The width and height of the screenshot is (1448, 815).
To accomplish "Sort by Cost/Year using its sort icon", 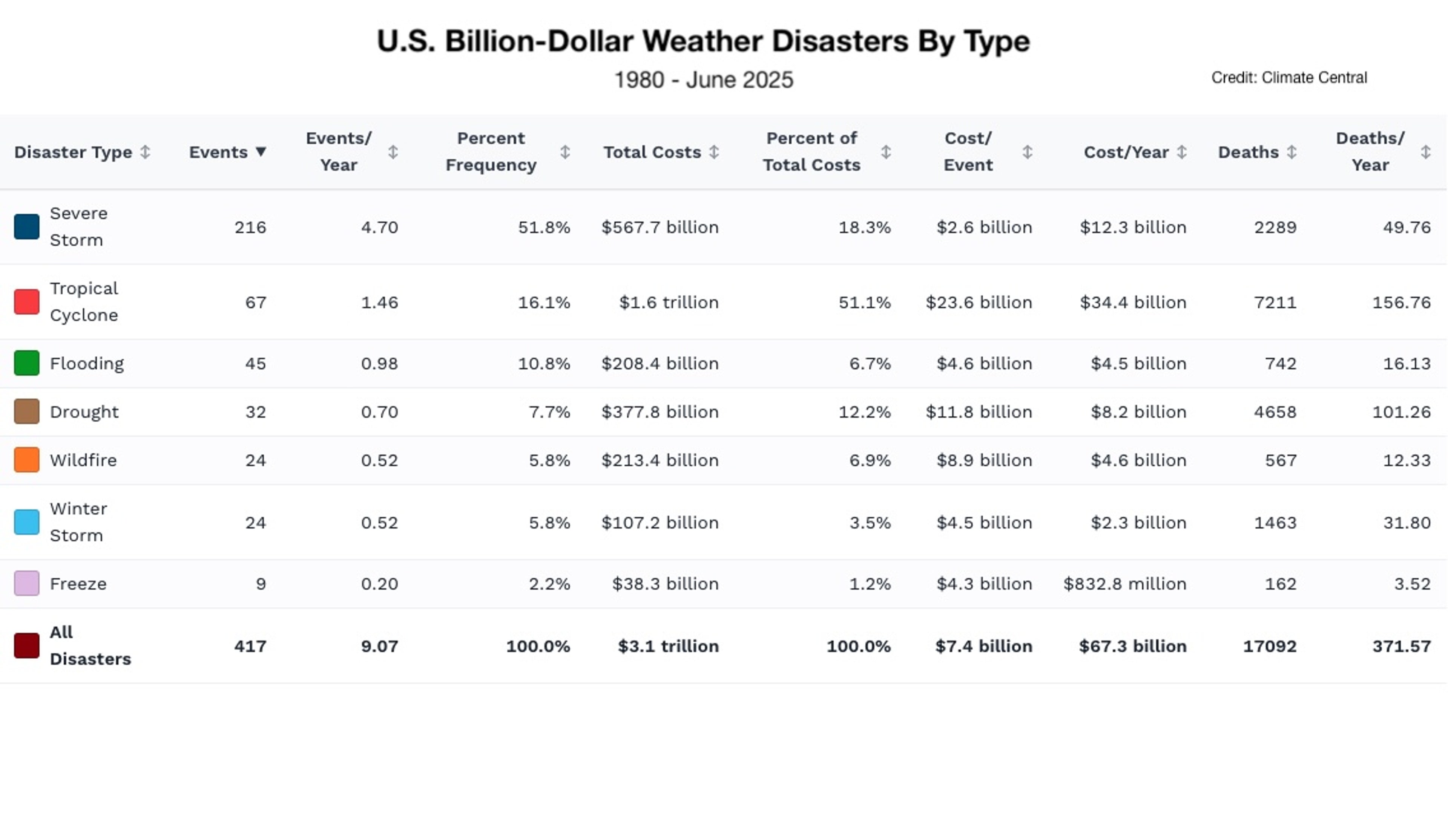I will (x=1182, y=151).
